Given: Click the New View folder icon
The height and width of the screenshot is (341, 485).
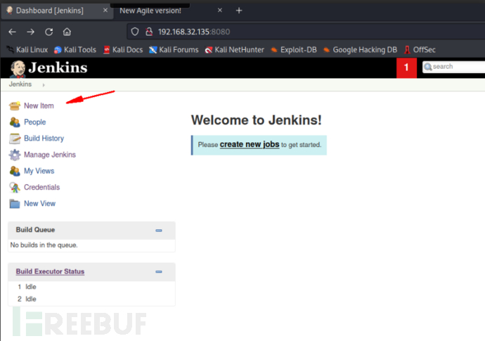Looking at the screenshot, I should coord(15,204).
